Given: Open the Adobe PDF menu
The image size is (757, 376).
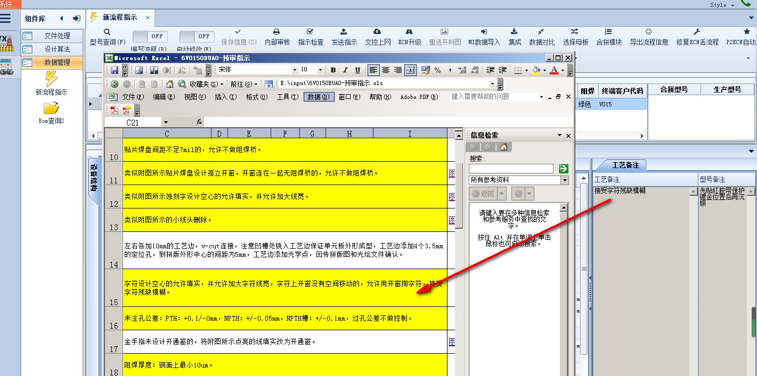Looking at the screenshot, I should tap(419, 97).
